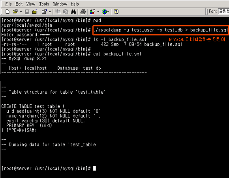Click the globe icon in toolbar
The image size is (229, 178).
click(104, 12)
